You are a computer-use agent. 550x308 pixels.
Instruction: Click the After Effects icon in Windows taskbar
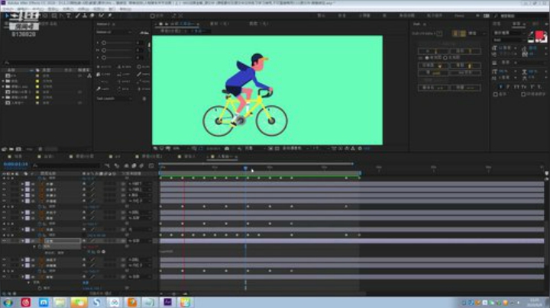coord(167,302)
